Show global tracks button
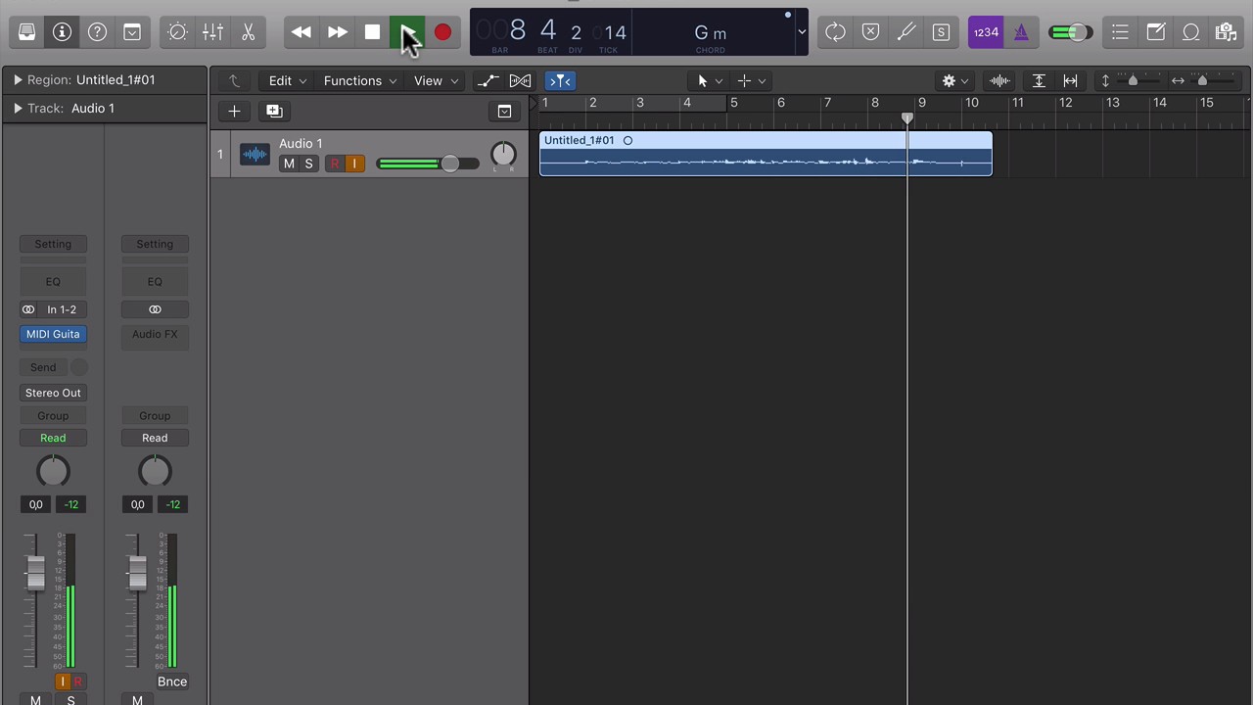Viewport: 1253px width, 705px height. point(504,111)
